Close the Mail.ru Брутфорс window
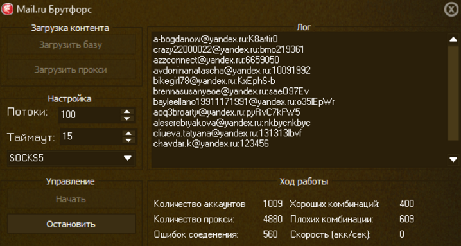This screenshot has width=461, height=246. tap(451, 10)
